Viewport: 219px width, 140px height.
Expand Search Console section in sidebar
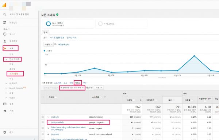coord(6,88)
